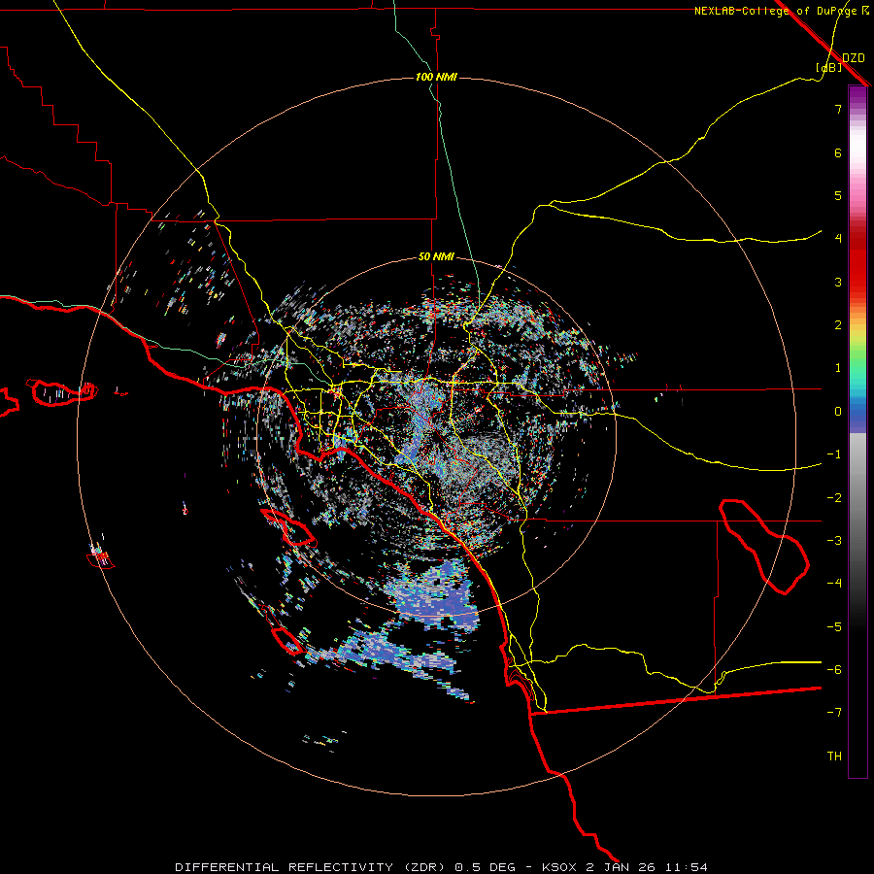Screen dimensions: 874x874
Task: Click the color scale label "4"
Action: point(838,239)
